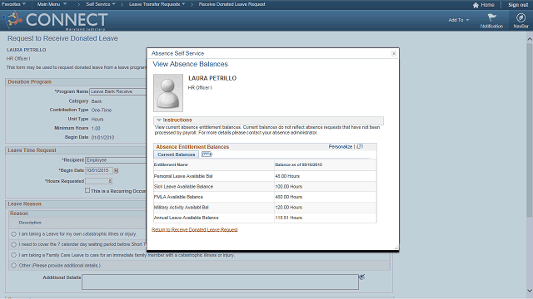Open the Add To dropdown
The image size is (533, 299).
click(x=459, y=20)
